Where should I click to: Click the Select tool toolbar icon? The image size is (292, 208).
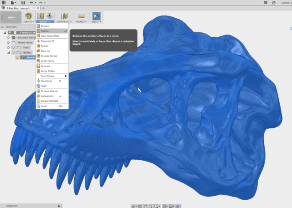[96, 16]
